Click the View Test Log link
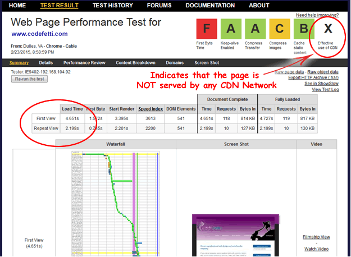Viewport: 351px width, 257px height. pos(325,89)
